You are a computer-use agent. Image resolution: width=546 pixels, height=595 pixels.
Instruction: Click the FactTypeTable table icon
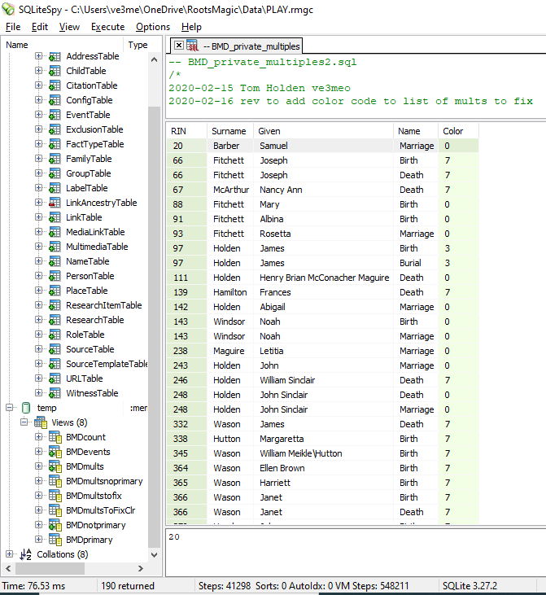point(55,144)
